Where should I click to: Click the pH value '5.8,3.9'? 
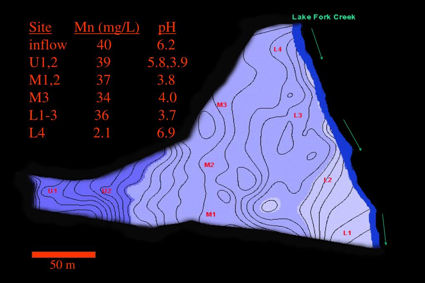pos(167,63)
